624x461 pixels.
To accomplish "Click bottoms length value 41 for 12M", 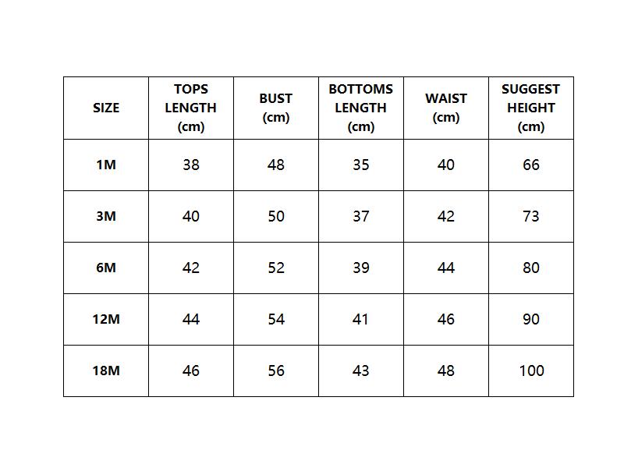I will coord(361,319).
